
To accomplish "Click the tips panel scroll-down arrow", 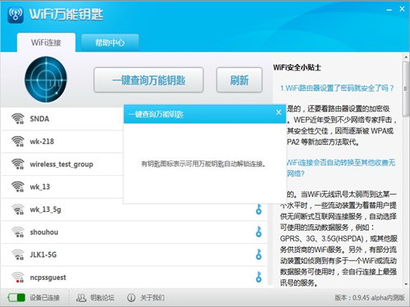I will tap(406, 284).
